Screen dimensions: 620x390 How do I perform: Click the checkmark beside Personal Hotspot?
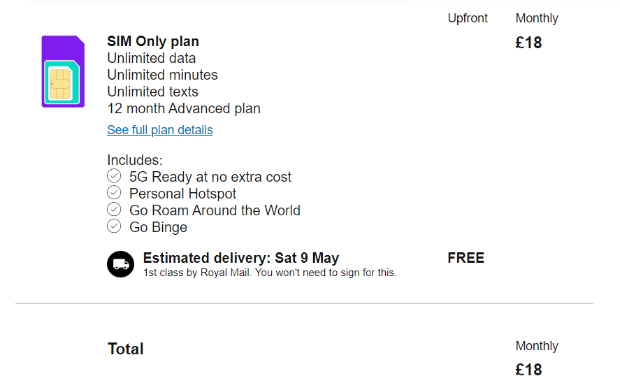pyautogui.click(x=114, y=193)
